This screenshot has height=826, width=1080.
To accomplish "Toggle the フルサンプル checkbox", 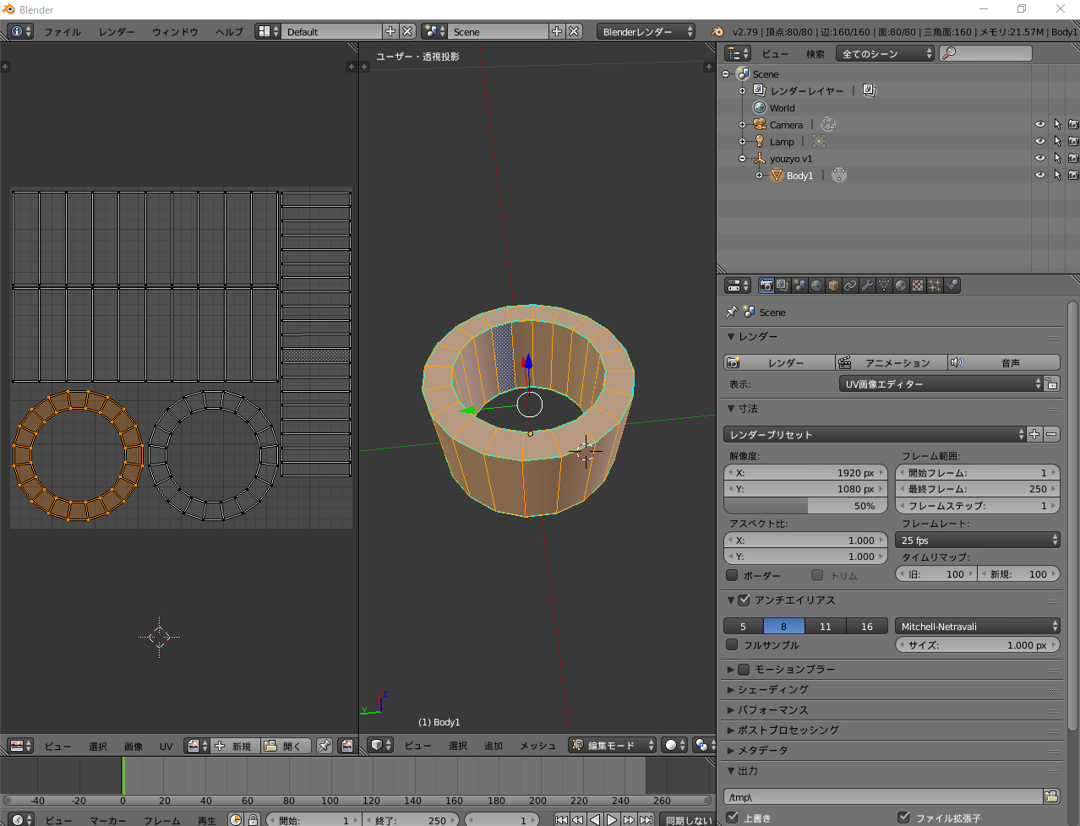I will pos(733,645).
